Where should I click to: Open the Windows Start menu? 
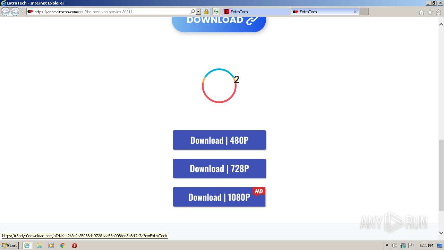pos(10,245)
